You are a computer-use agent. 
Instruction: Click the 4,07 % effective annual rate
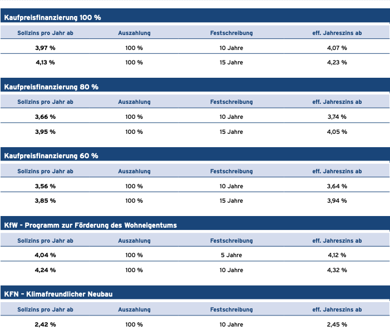coord(337,48)
